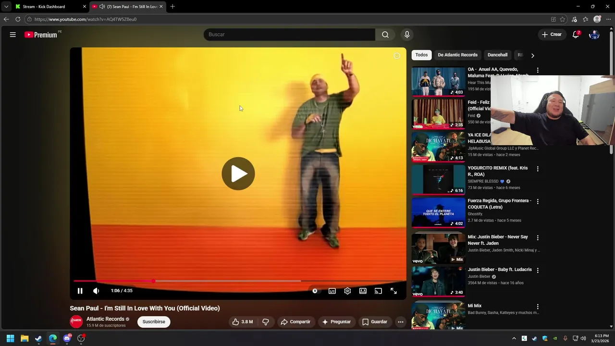Viewport: 615px width, 346px height.
Task: Select the Dancehall filter chip
Action: pyautogui.click(x=497, y=55)
